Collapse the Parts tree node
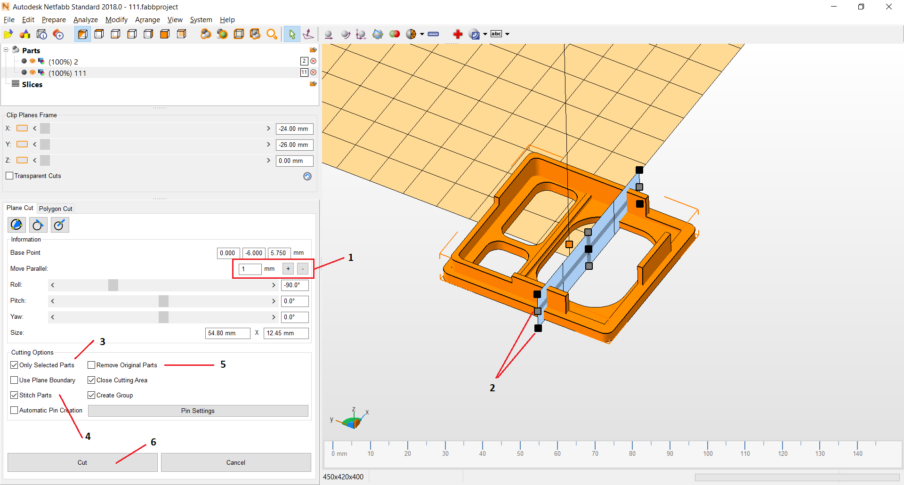 [x=6, y=50]
